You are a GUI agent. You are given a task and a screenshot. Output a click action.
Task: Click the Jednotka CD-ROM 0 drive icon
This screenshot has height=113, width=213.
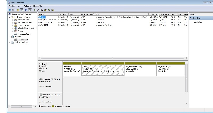pyautogui.click(x=41, y=79)
